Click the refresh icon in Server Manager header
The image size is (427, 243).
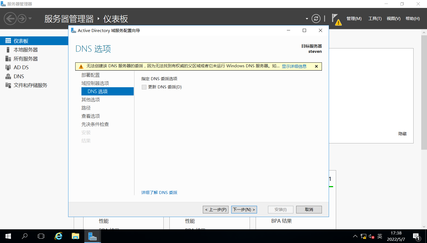click(316, 19)
